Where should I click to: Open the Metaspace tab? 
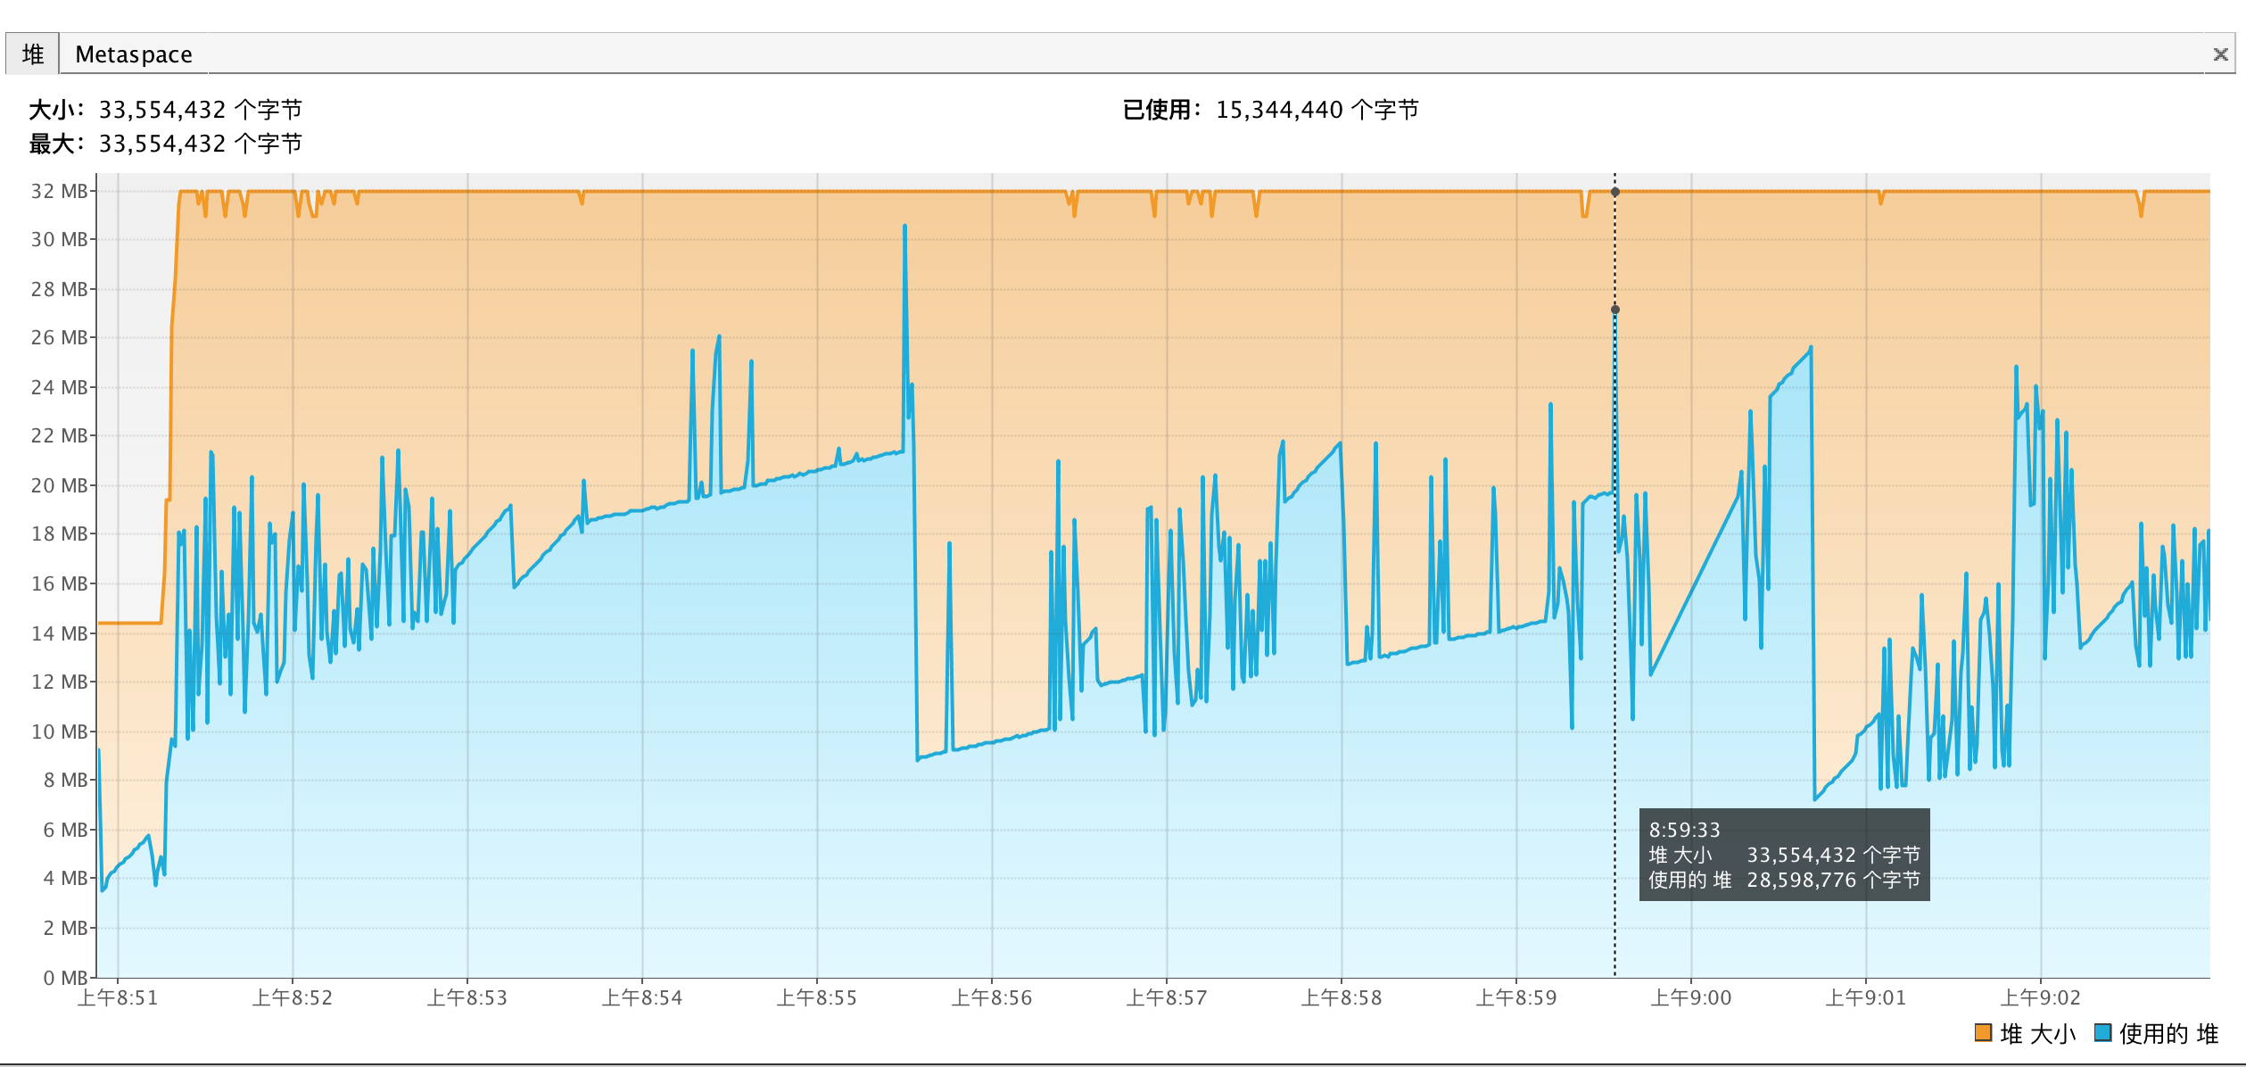click(x=134, y=54)
